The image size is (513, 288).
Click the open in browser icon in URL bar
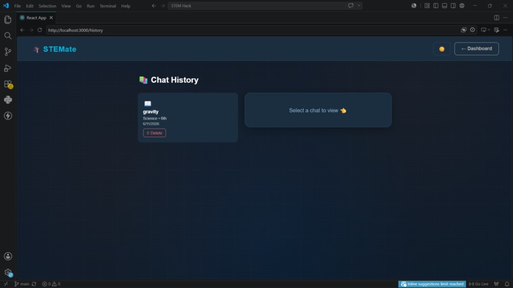463,30
